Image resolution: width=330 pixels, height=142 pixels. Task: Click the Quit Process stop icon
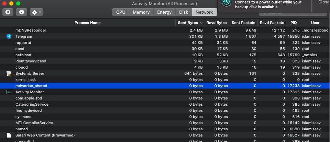(8, 12)
